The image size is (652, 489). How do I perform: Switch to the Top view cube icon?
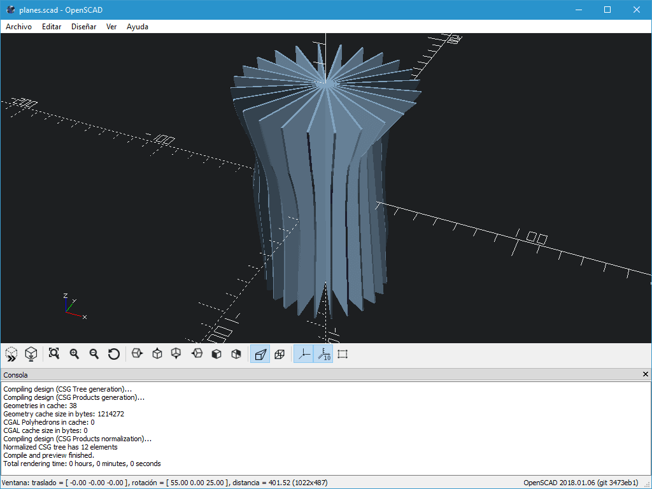(157, 354)
